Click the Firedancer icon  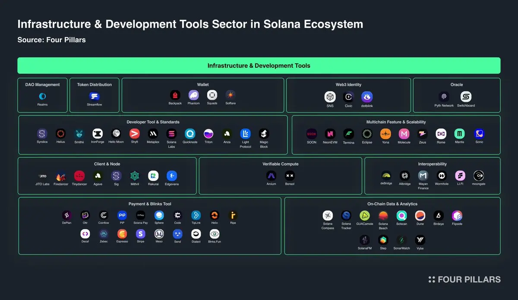60,176
